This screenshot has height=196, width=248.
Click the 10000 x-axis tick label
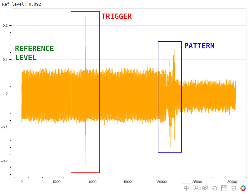[x=92, y=182]
